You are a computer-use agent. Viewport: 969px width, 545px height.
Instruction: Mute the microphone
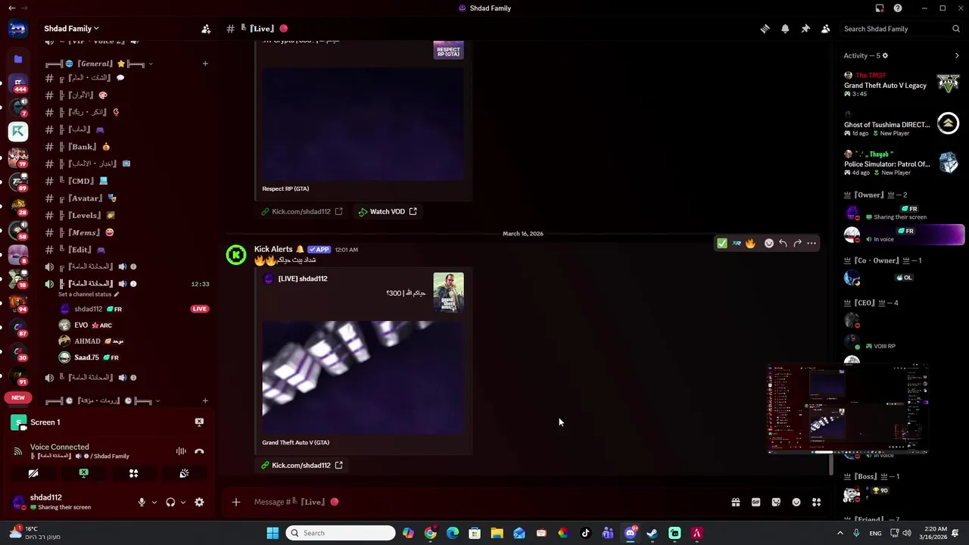pyautogui.click(x=141, y=502)
